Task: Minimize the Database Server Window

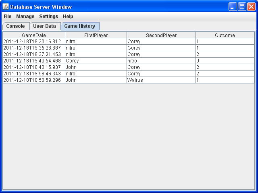Action: pos(233,7)
